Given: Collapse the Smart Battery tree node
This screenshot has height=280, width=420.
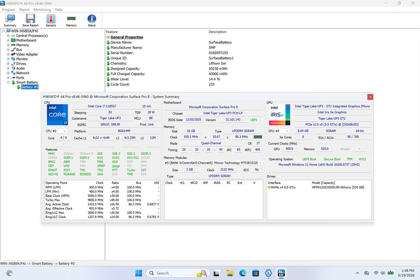Looking at the screenshot, I should pos(8,82).
